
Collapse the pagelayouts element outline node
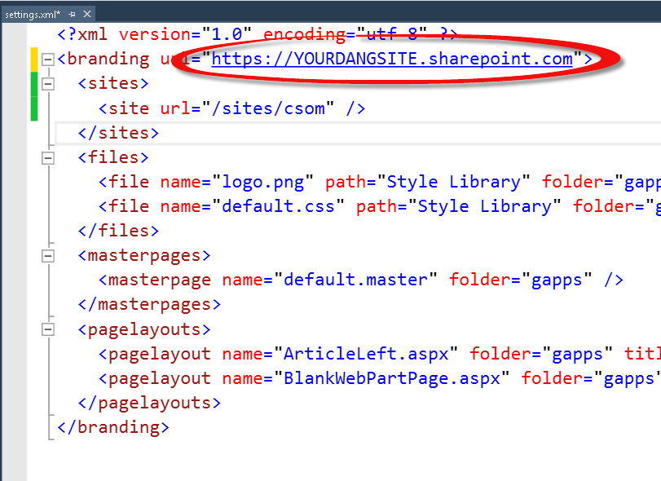48,329
